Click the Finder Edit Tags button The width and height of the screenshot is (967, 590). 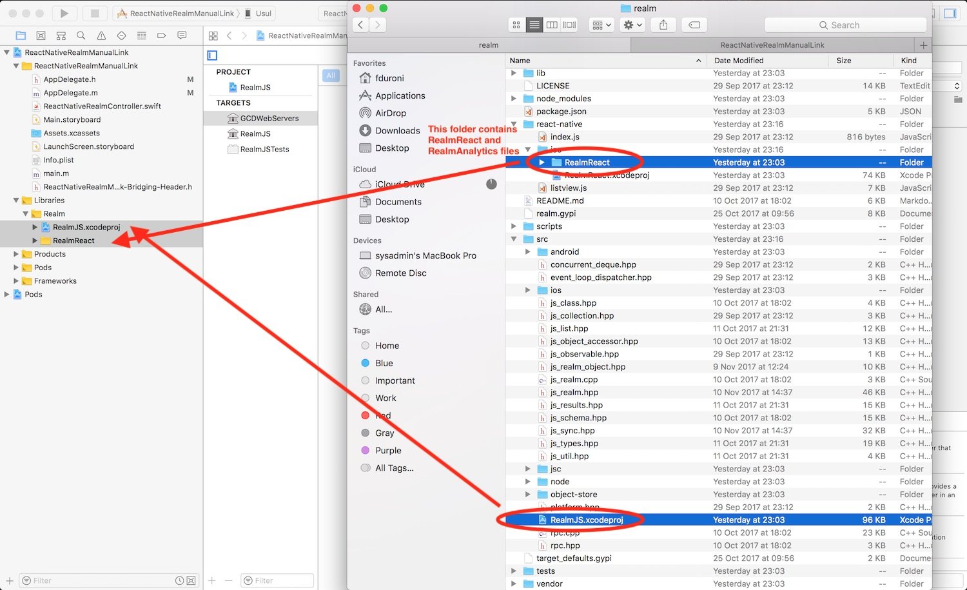tap(694, 25)
